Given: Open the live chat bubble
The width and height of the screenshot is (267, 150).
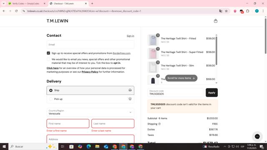Looking at the screenshot, I should [257, 136].
